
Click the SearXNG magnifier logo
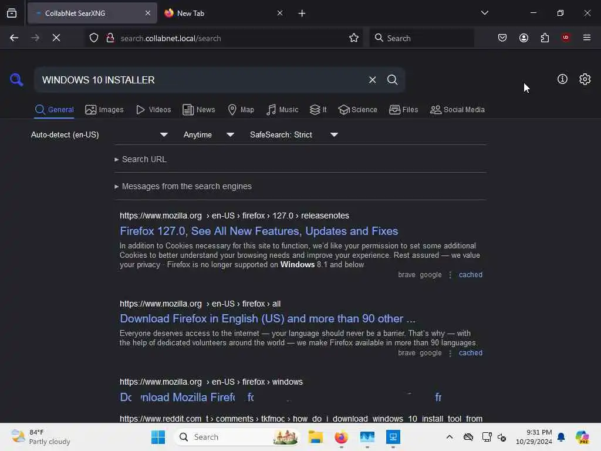(x=16, y=80)
